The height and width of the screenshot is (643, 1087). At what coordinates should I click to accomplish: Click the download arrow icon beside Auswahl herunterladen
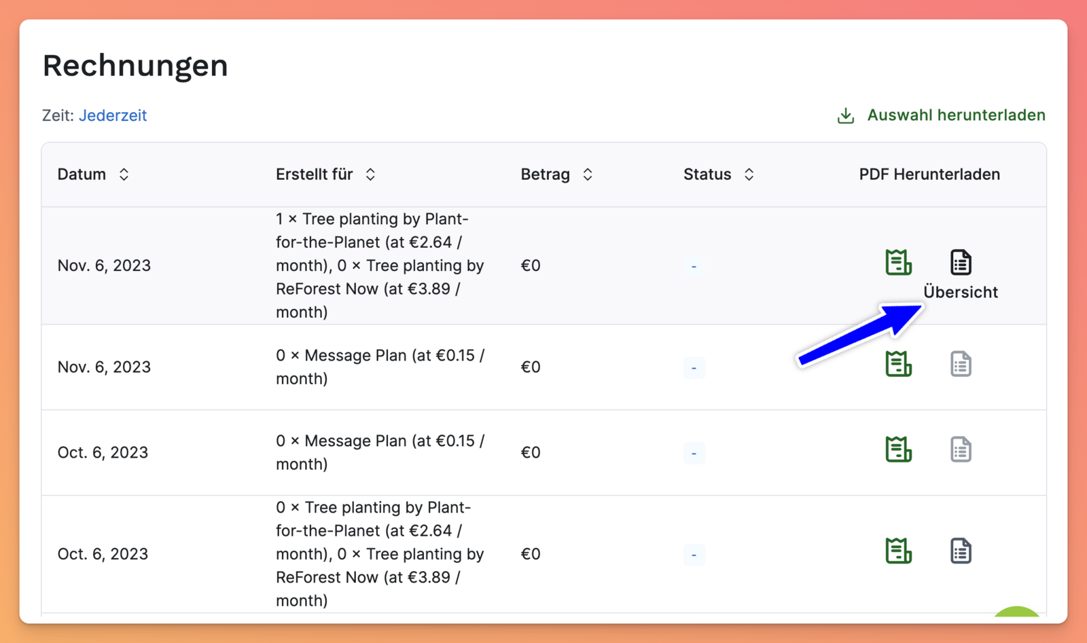[845, 115]
